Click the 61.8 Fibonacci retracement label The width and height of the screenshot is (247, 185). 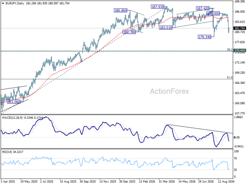(x=230, y=77)
